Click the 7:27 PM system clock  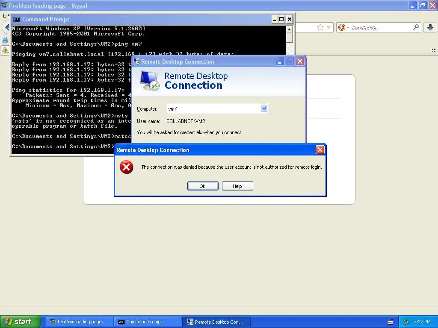[422, 322]
